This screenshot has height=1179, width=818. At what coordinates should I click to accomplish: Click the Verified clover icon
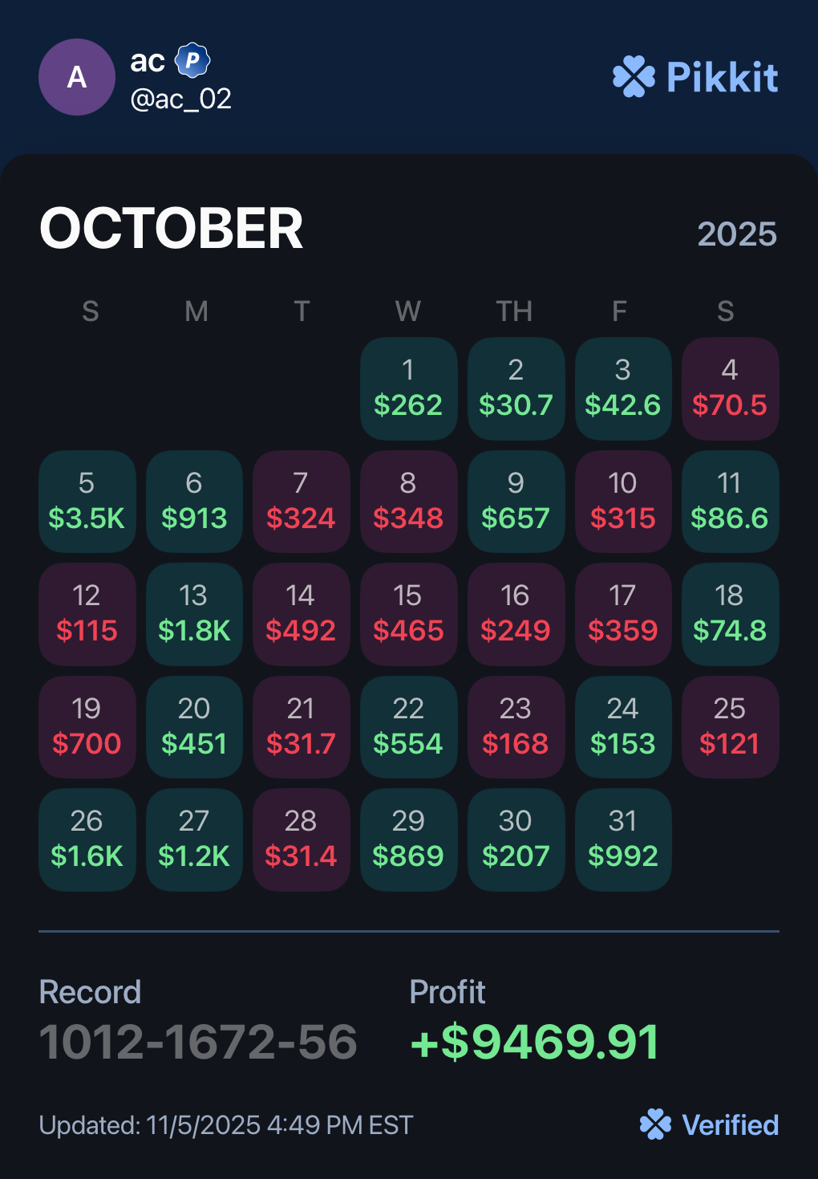pos(655,1124)
